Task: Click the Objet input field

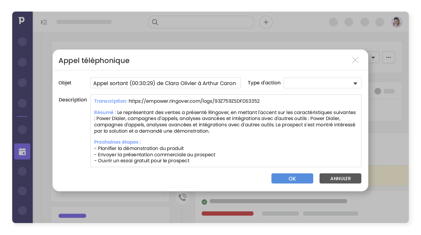Action: point(165,83)
